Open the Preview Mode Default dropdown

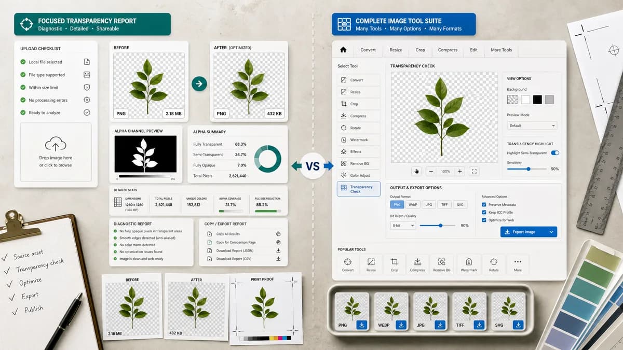[532, 125]
